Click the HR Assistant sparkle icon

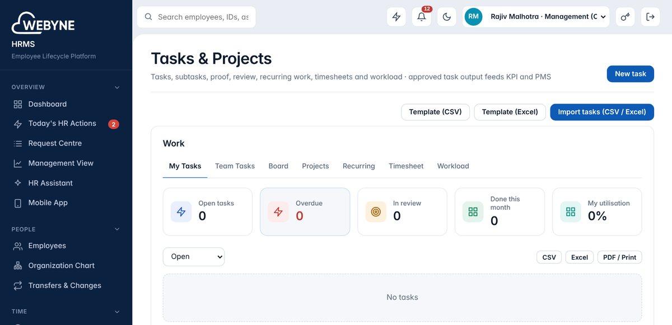18,183
